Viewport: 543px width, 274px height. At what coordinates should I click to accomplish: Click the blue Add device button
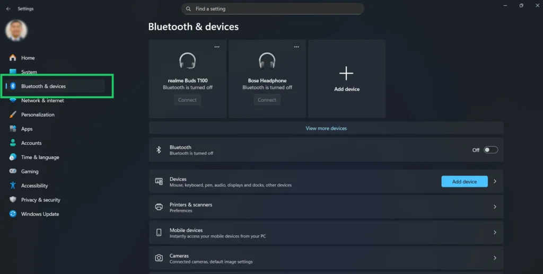click(x=465, y=181)
